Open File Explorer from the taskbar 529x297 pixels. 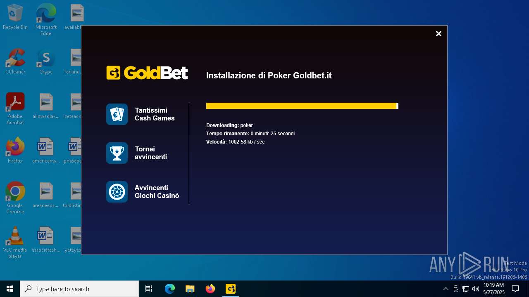190,289
